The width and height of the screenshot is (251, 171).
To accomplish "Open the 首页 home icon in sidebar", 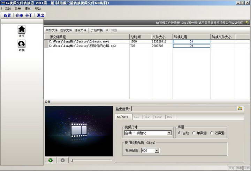I will click(x=22, y=30).
